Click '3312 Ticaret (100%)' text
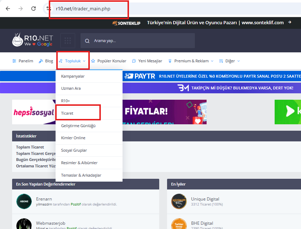 [x=207, y=204]
